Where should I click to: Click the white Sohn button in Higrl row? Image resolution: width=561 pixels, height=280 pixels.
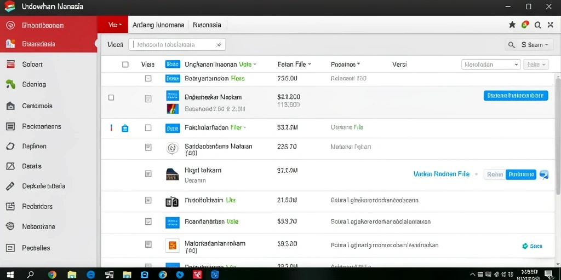pos(495,174)
